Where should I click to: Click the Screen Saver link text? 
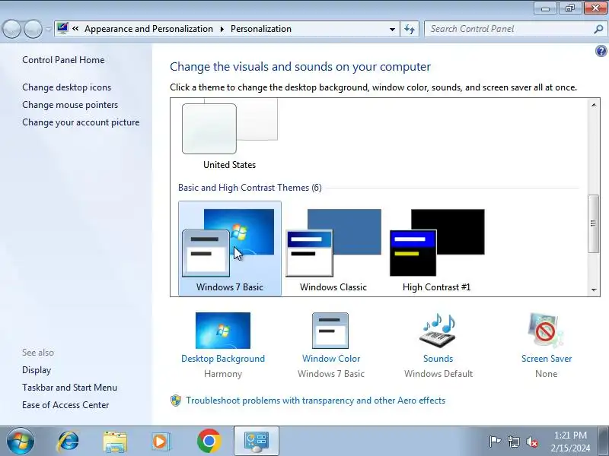click(547, 359)
